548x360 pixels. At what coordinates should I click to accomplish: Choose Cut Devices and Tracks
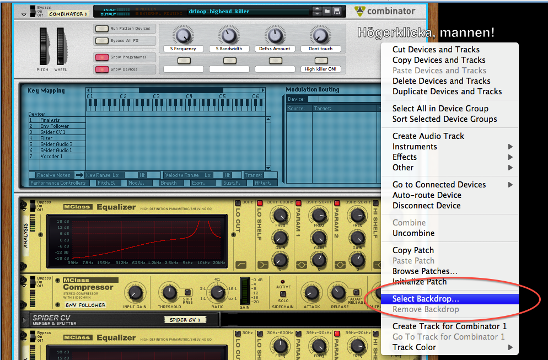pos(450,50)
